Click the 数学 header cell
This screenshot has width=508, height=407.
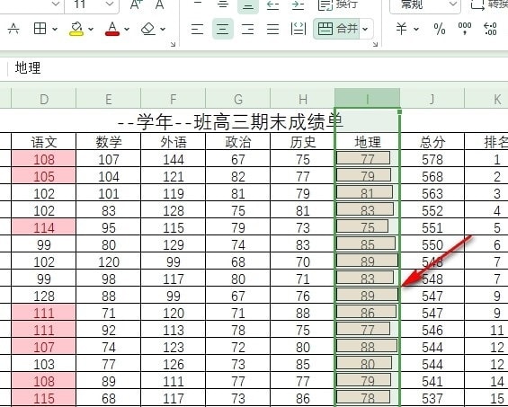[x=109, y=142]
